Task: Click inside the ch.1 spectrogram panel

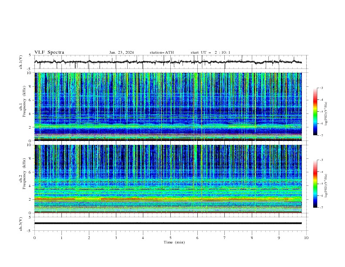Action: (168, 106)
